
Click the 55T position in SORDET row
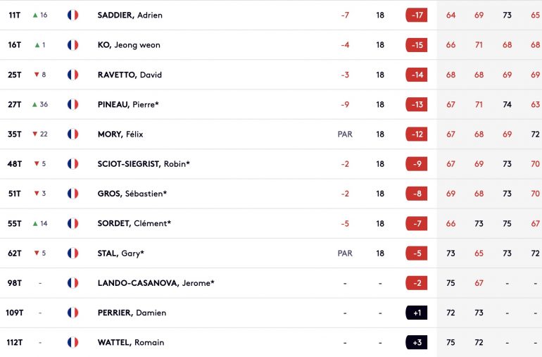[15, 223]
